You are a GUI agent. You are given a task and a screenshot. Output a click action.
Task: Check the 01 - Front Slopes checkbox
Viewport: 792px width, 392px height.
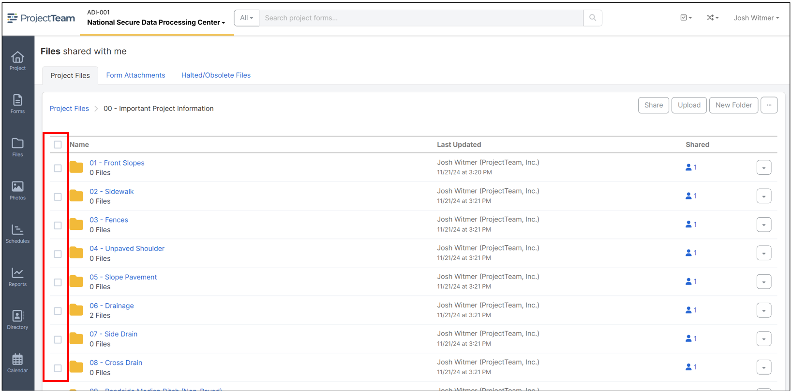[58, 168]
